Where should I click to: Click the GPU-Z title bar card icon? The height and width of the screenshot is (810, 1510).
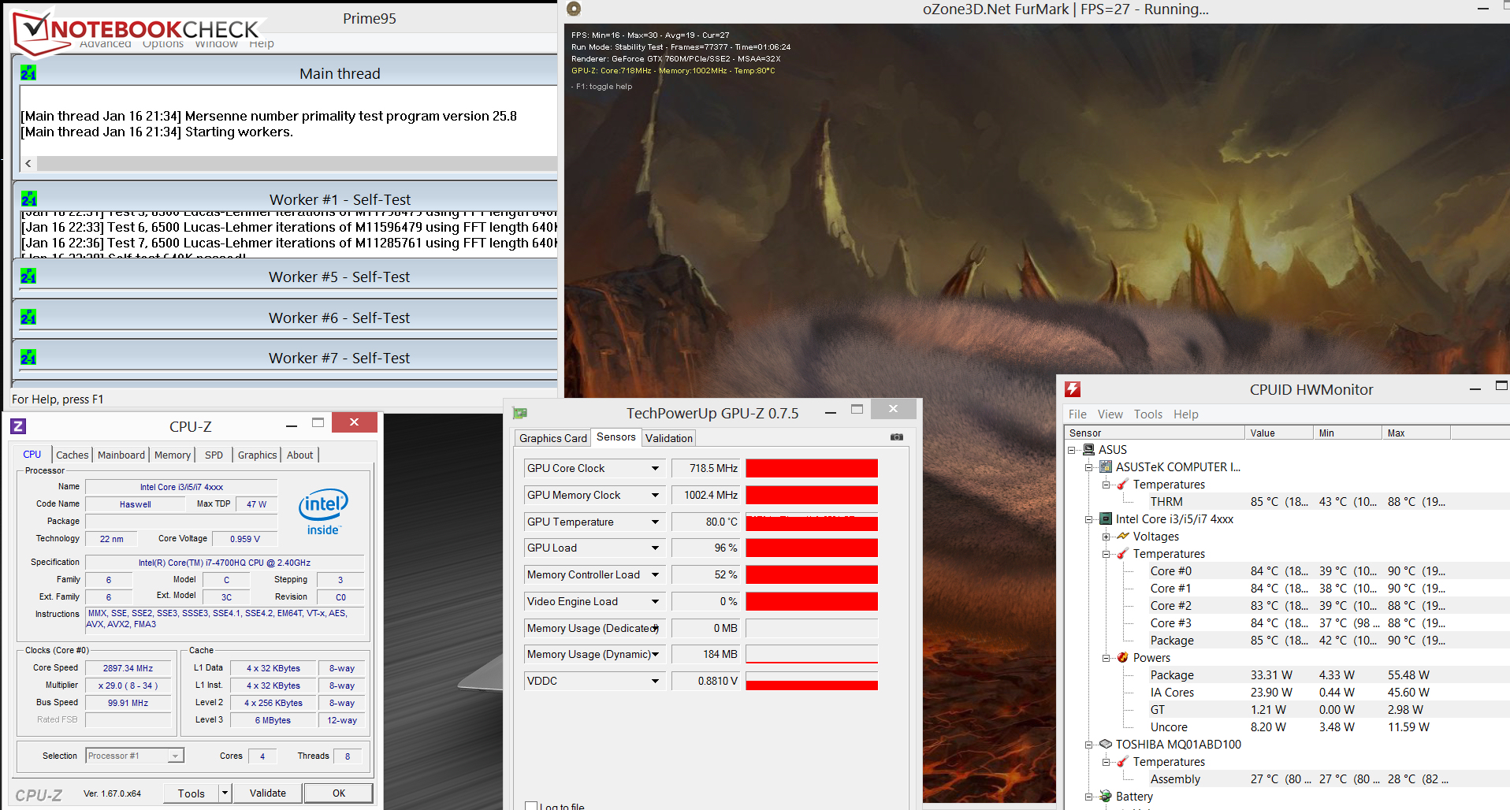coord(520,413)
